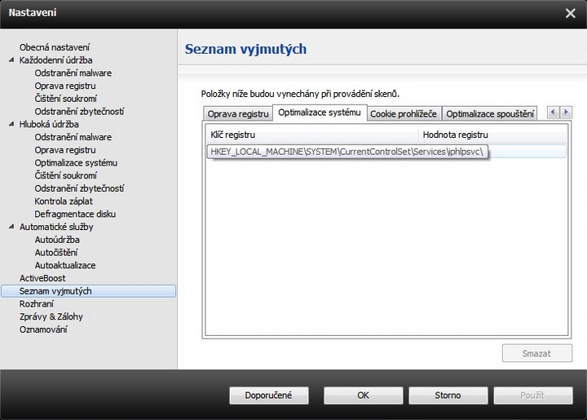The width and height of the screenshot is (587, 420).
Task: Open the Cookie prohlížeče tab
Action: (404, 114)
